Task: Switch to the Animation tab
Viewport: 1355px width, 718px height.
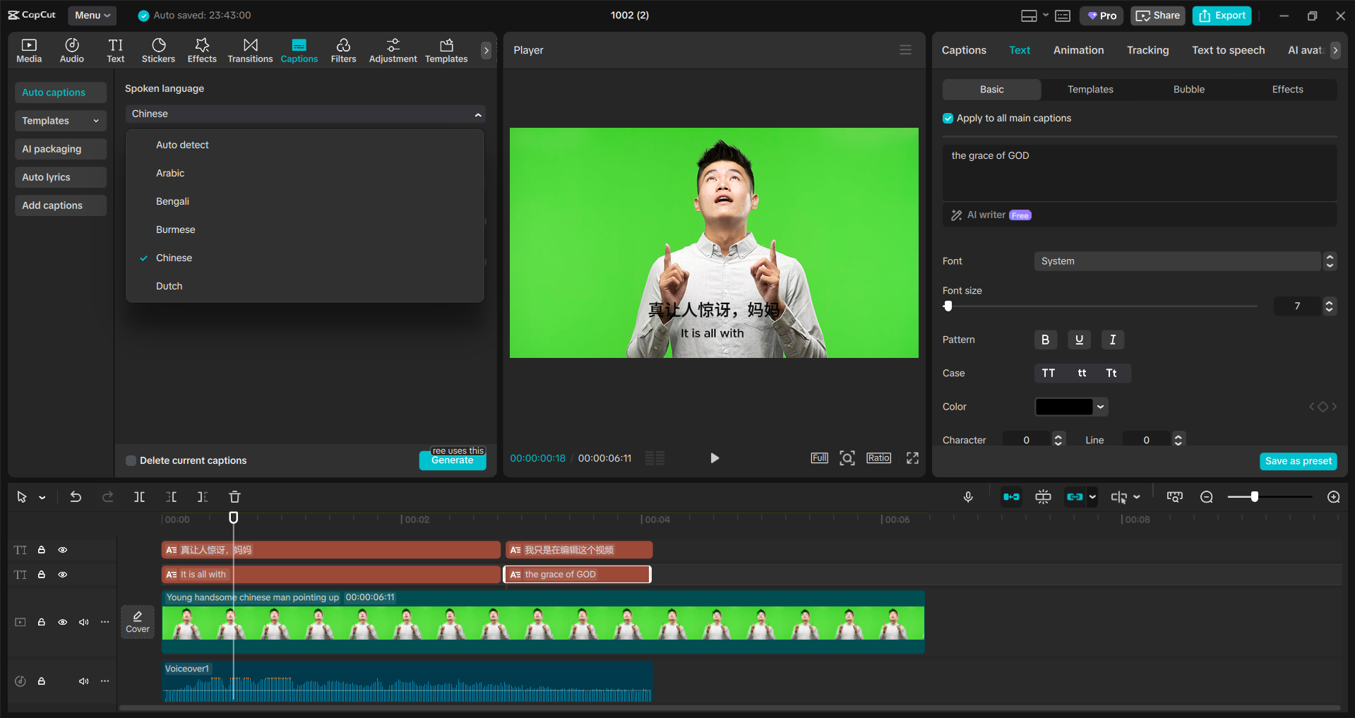Action: tap(1078, 49)
